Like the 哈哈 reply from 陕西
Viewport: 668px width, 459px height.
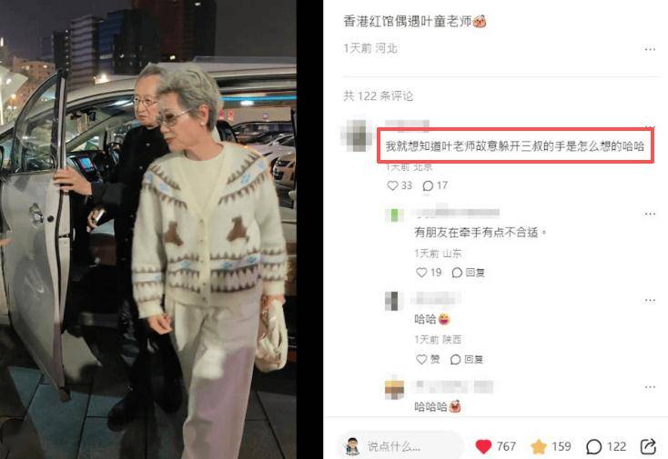click(x=421, y=359)
